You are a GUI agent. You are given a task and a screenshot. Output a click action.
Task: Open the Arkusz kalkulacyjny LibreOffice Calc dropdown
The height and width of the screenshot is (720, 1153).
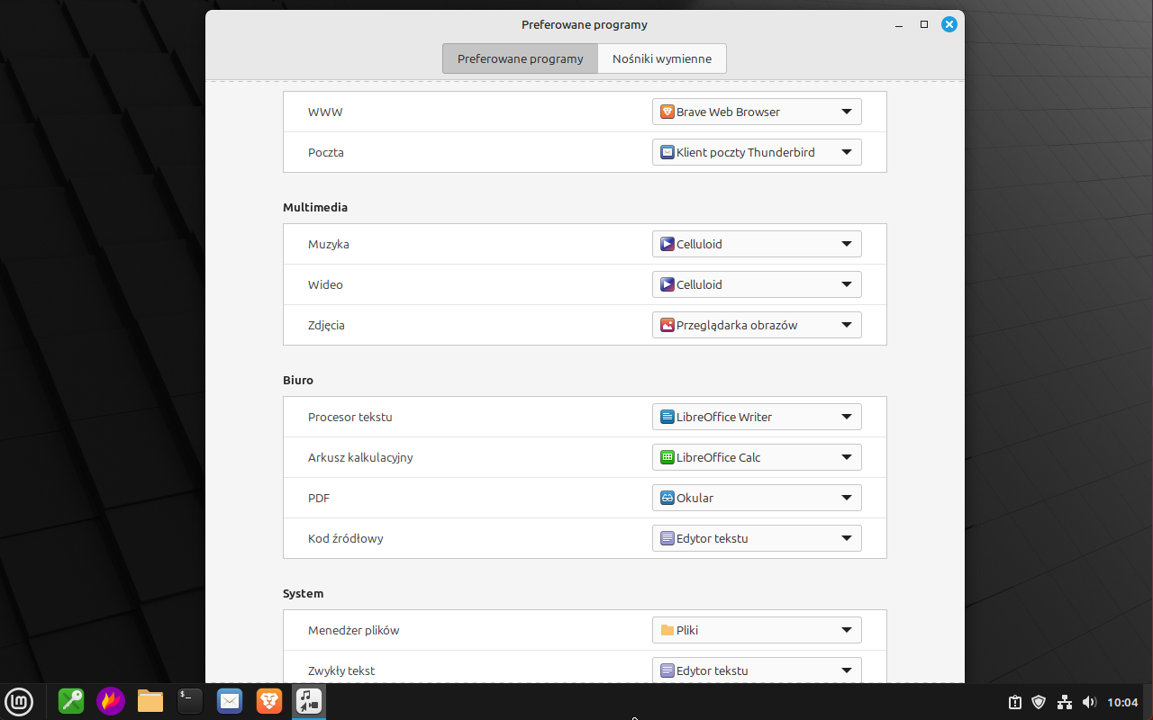pyautogui.click(x=757, y=457)
